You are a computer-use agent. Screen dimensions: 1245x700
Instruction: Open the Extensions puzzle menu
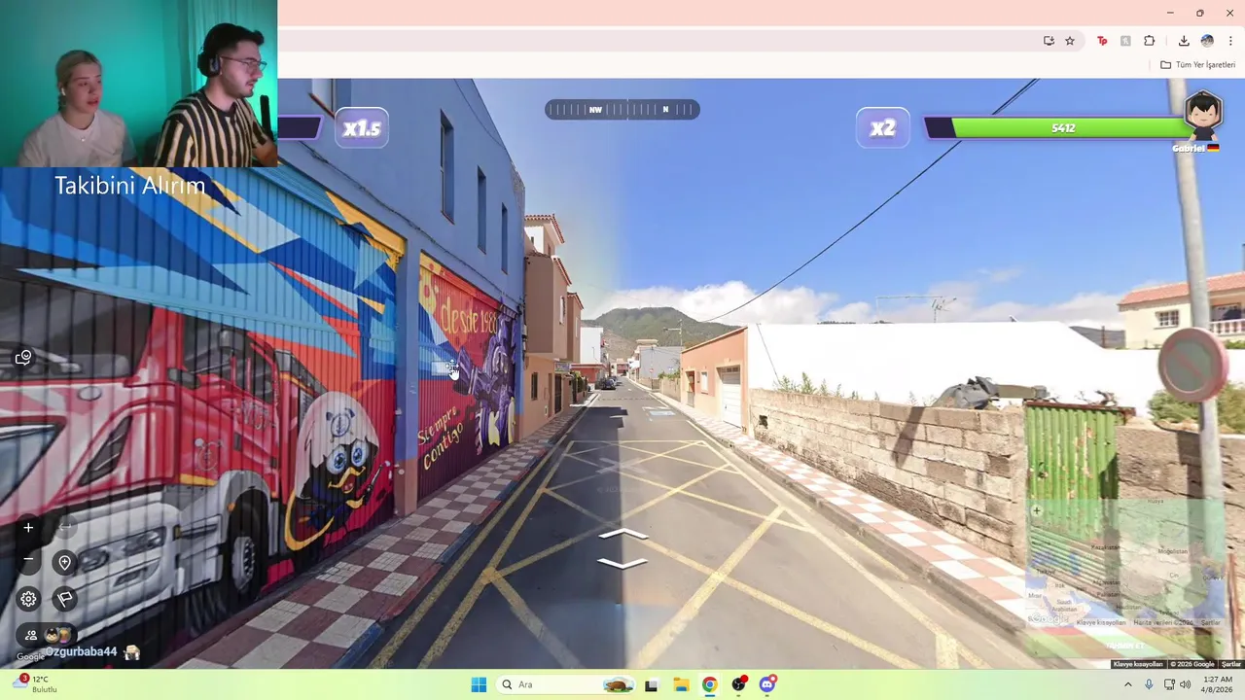[x=1150, y=41]
